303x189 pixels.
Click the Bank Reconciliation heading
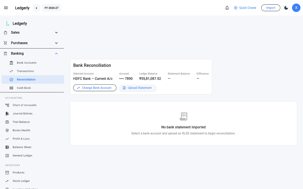pos(92,65)
